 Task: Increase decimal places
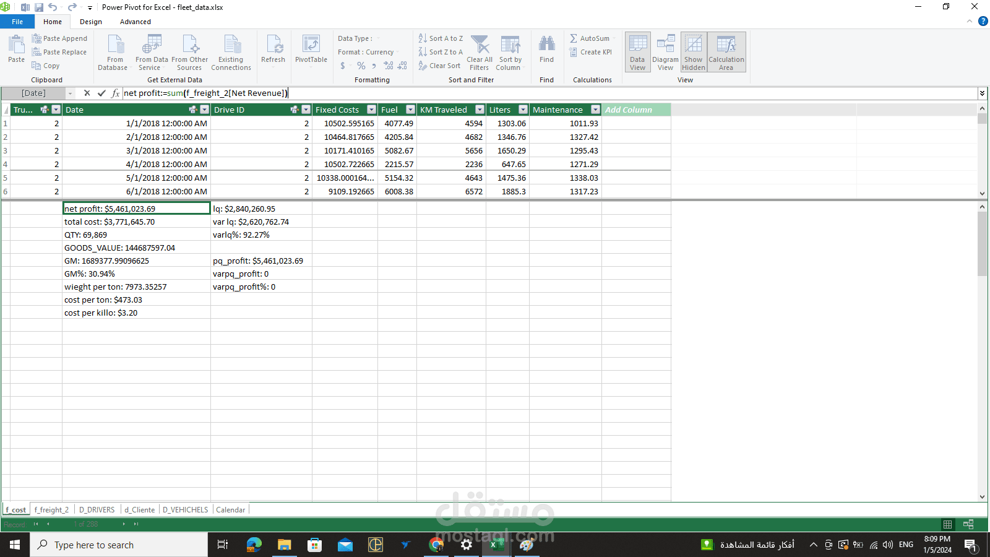tap(389, 66)
